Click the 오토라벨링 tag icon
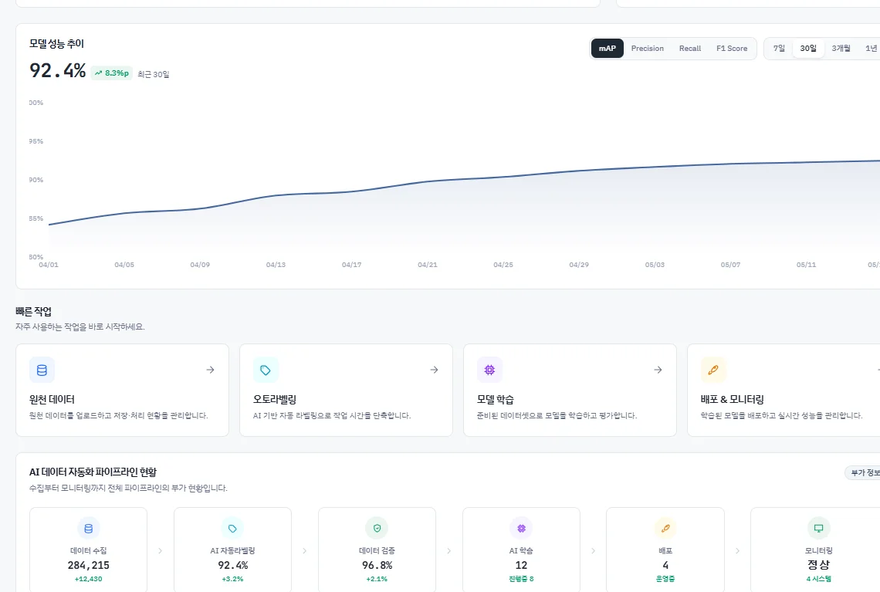880x592 pixels. tap(266, 370)
